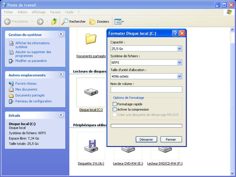
Task: Select the Documents partagés folder icon
Action: point(91,39)
